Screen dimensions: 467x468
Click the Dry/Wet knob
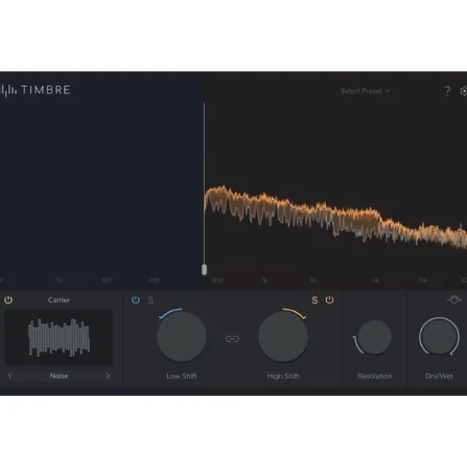point(439,337)
